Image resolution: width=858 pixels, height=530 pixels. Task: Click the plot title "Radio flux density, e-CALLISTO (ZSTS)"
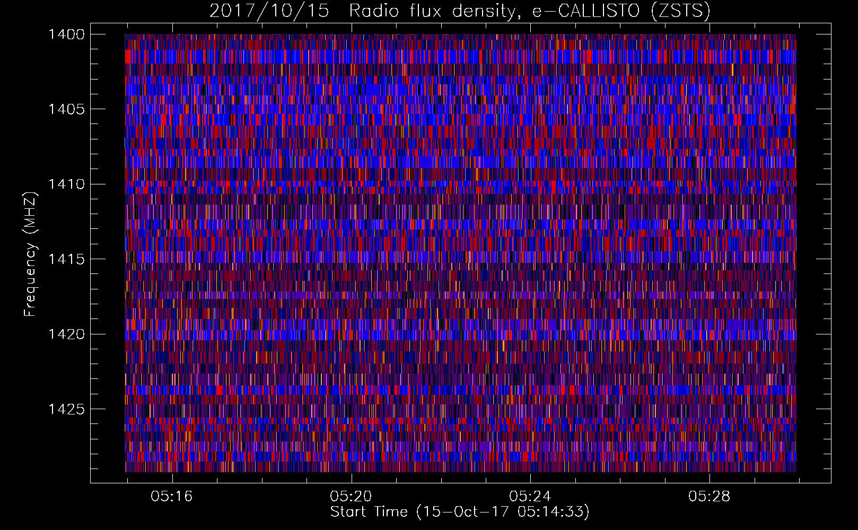(530, 11)
